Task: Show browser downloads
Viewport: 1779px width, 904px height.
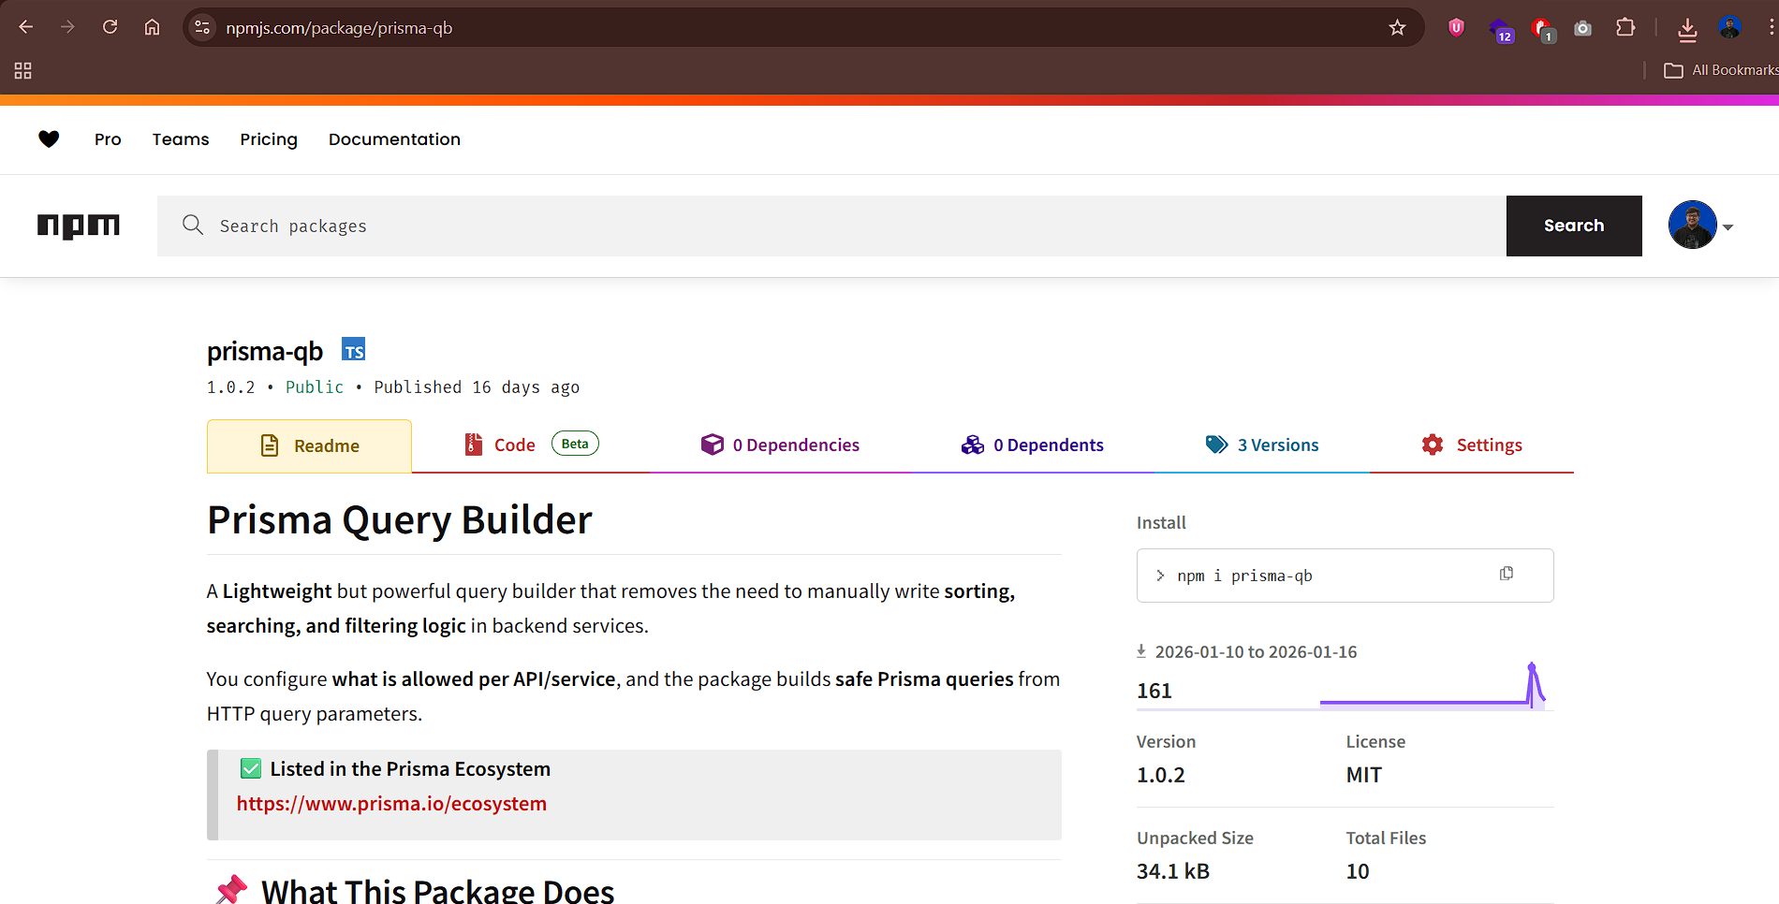Action: (1687, 30)
